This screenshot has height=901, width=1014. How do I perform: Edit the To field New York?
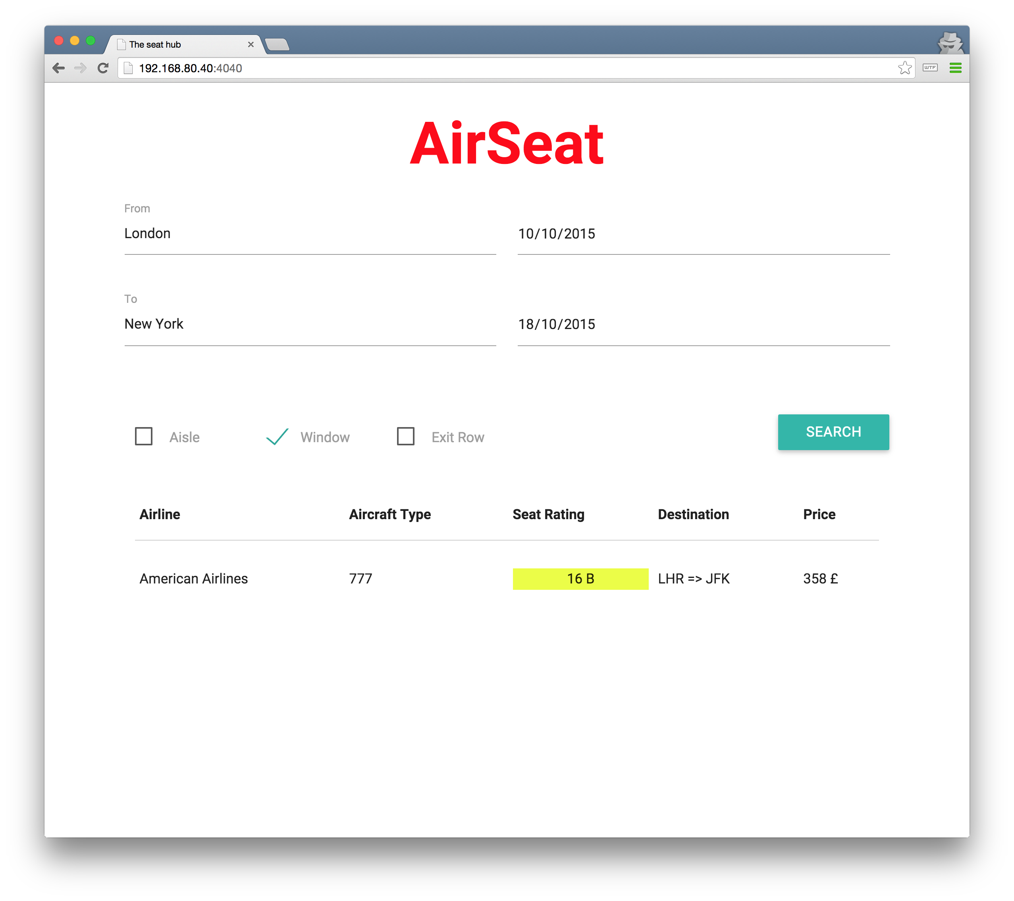pos(310,324)
